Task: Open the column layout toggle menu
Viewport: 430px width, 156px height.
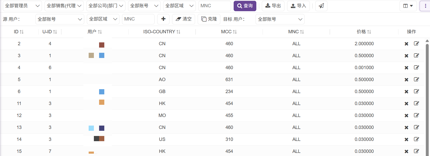Action: pyautogui.click(x=408, y=6)
